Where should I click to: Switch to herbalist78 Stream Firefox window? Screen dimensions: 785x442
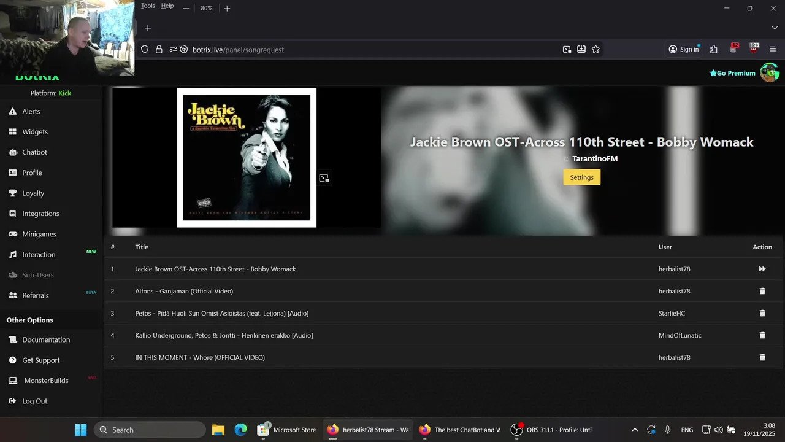368,430
